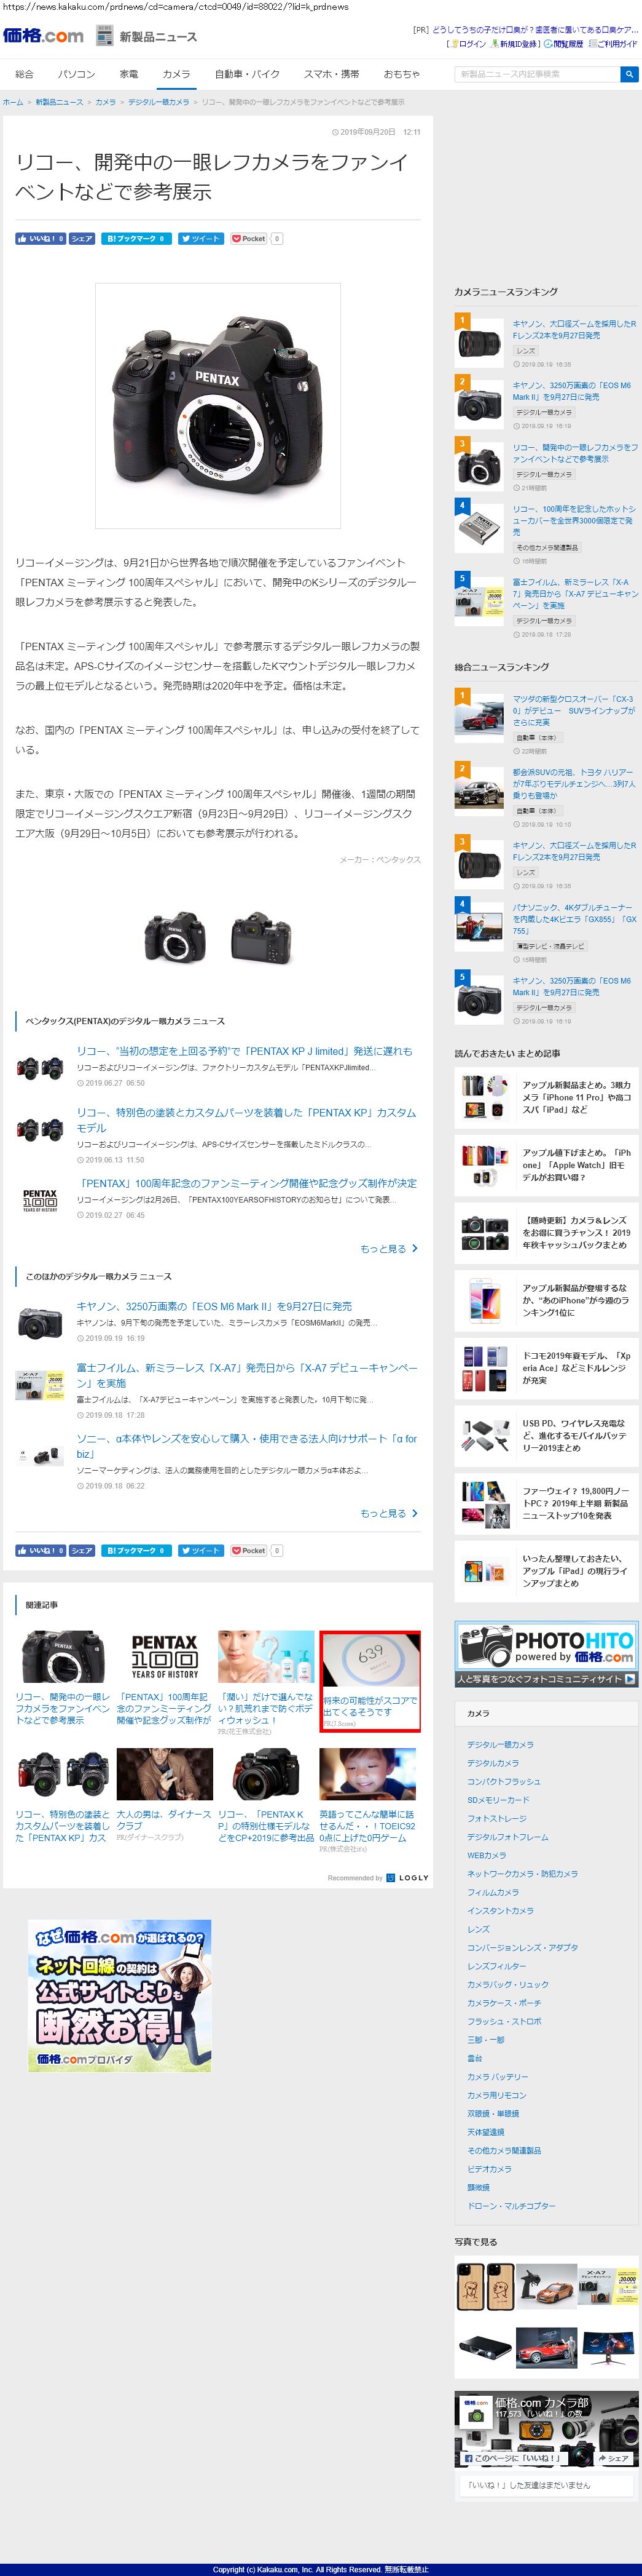This screenshot has height=2576, width=642.
Task: Select the カメラ navigation tab
Action: point(177,74)
